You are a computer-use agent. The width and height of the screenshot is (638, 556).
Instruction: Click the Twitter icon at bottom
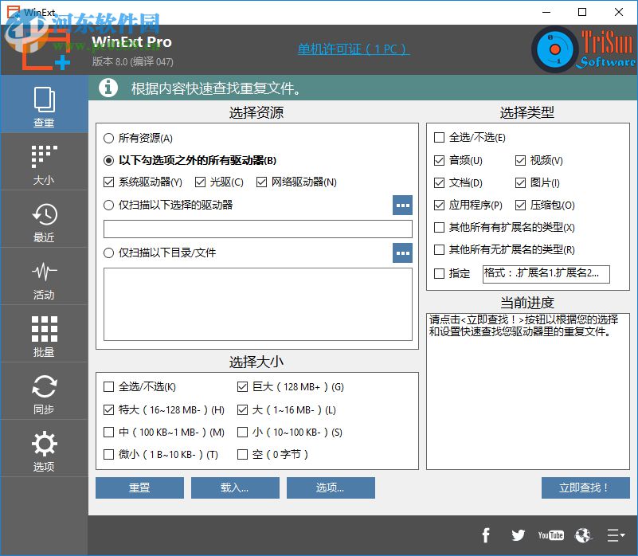point(518,535)
